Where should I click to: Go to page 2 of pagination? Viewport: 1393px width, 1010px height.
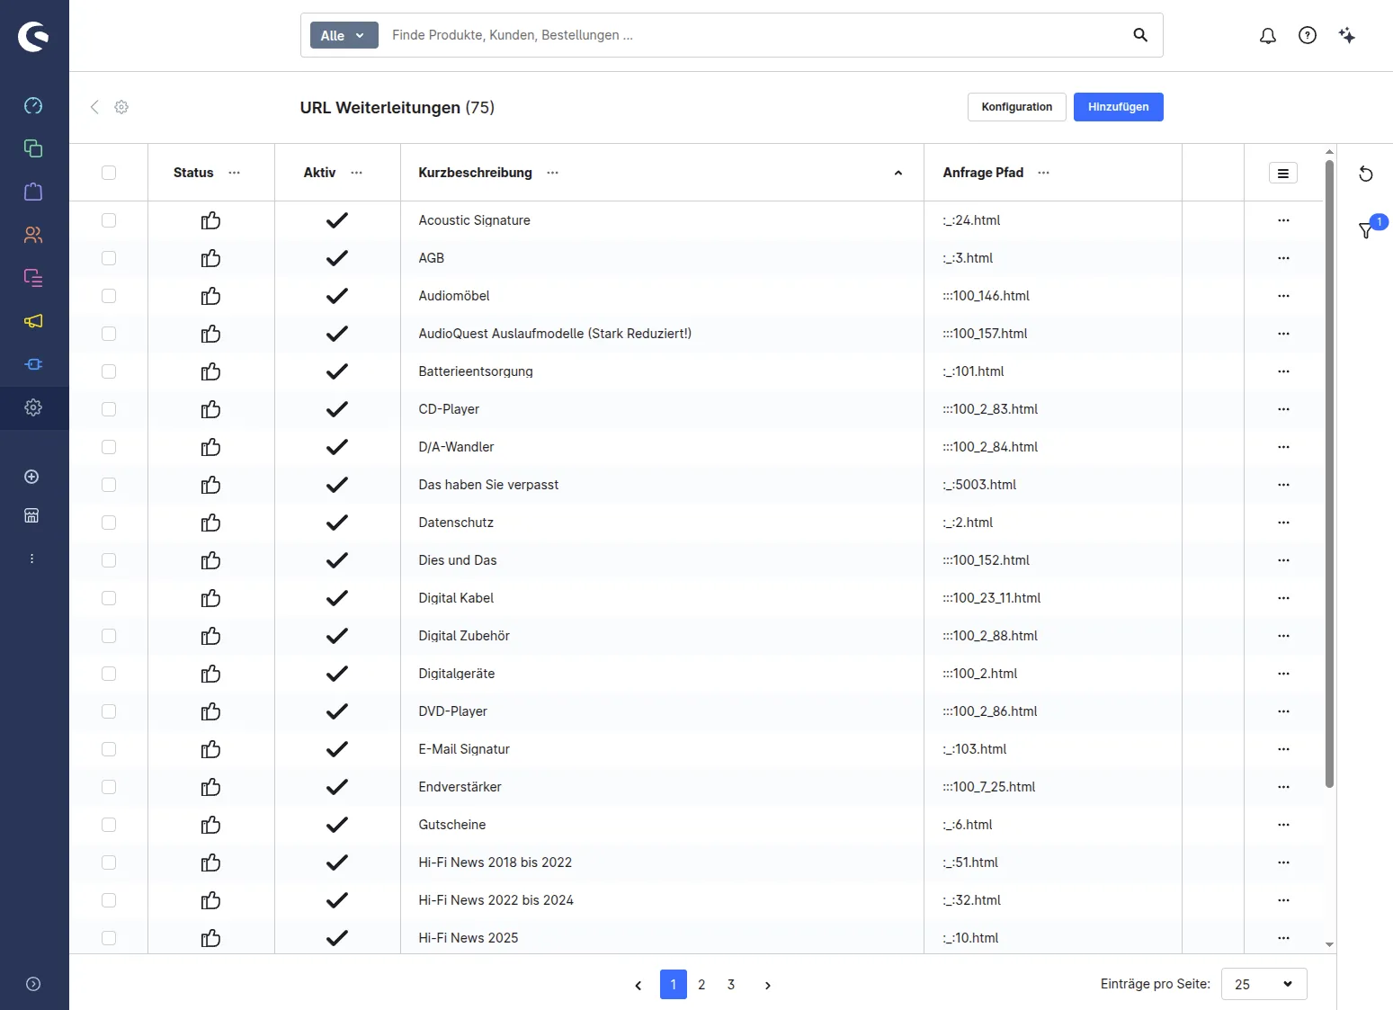pos(701,985)
